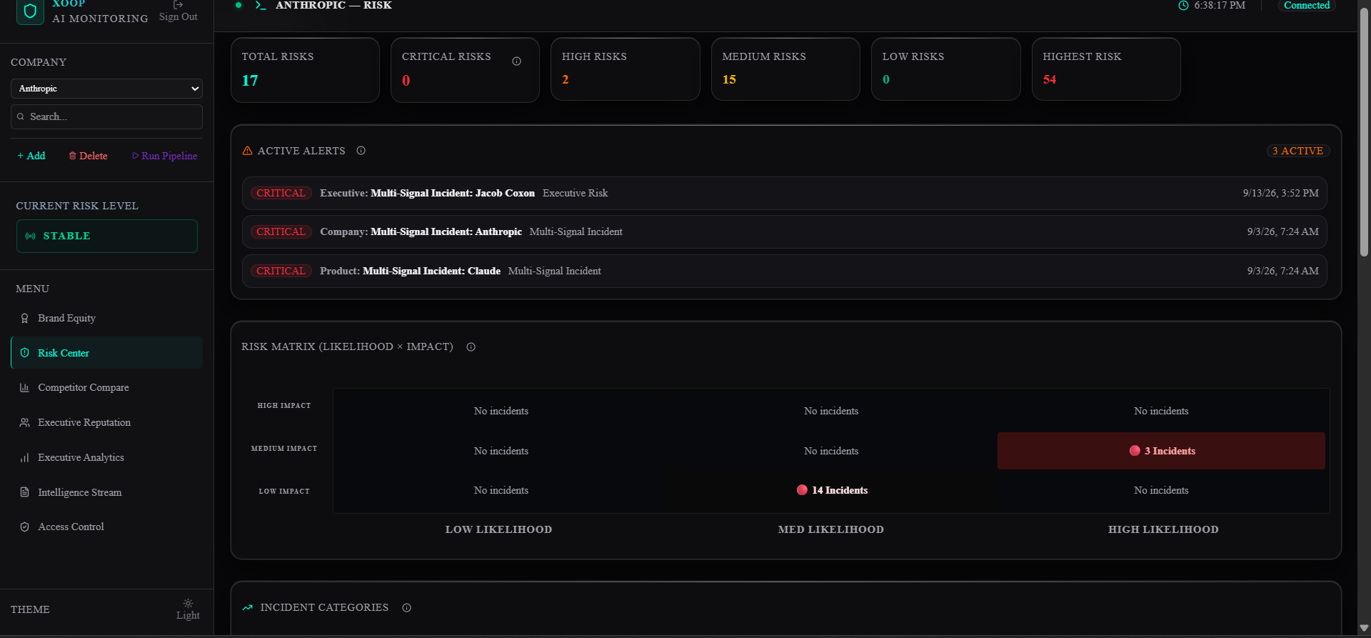Click the Executive Analytics bars icon
Screen dimensions: 1371x638
[x=25, y=458]
